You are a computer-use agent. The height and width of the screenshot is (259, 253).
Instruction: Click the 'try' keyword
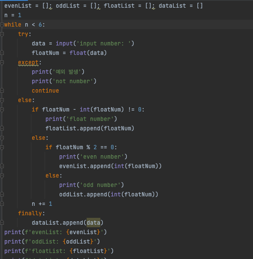point(23,34)
